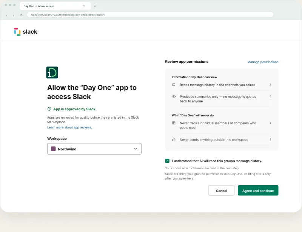Click 'Information "Day One" can view' label
This screenshot has height=232, width=302.
click(194, 77)
